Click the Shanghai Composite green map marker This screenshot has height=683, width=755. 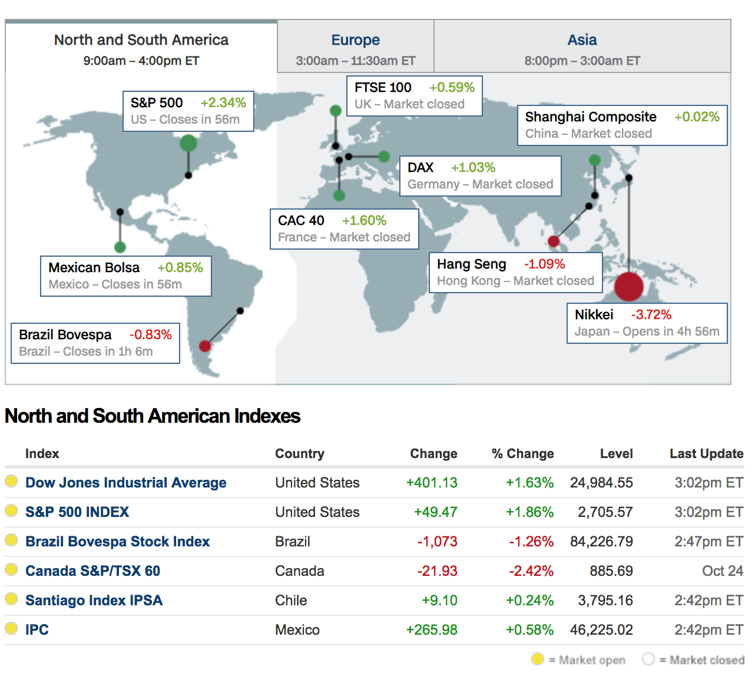(x=595, y=160)
